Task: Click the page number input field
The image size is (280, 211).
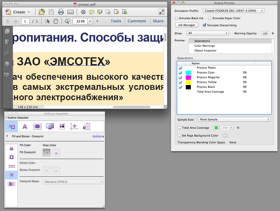Action: tap(25, 21)
